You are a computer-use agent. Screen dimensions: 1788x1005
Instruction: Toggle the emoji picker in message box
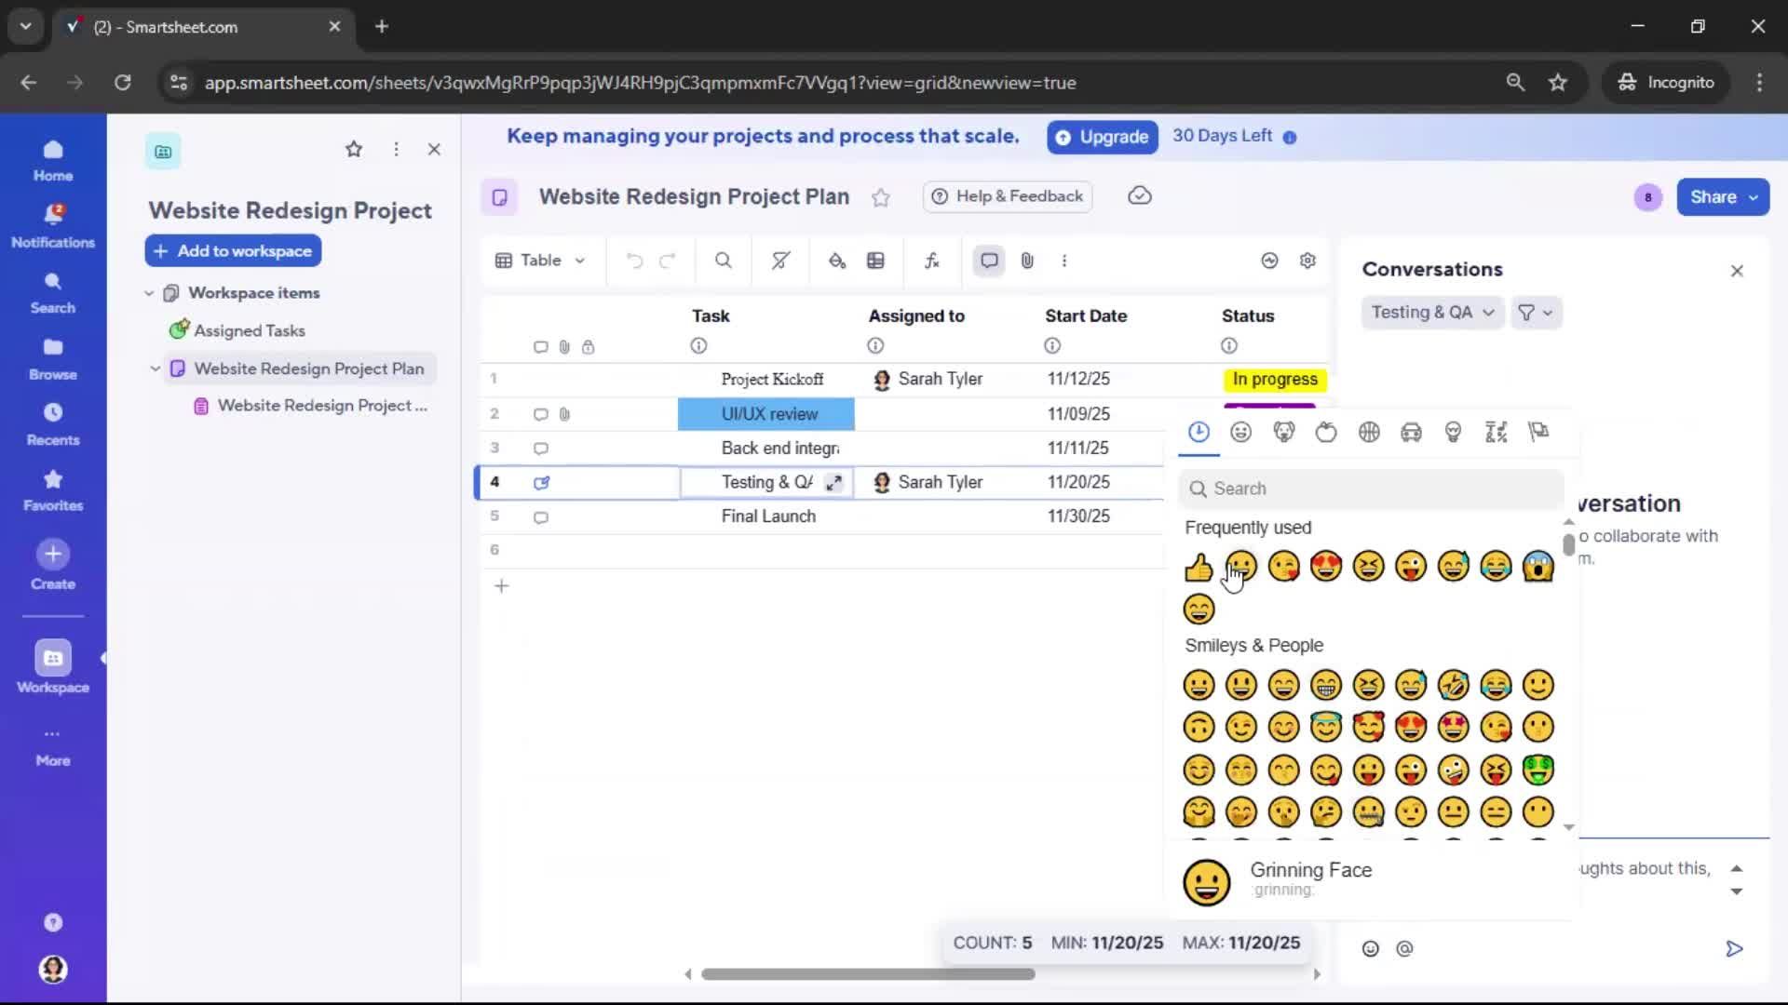(1371, 948)
